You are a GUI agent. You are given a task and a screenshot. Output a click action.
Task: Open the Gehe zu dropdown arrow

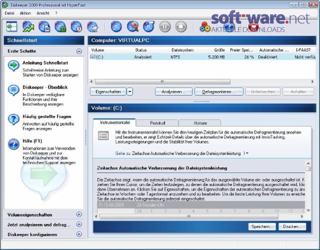247,153
